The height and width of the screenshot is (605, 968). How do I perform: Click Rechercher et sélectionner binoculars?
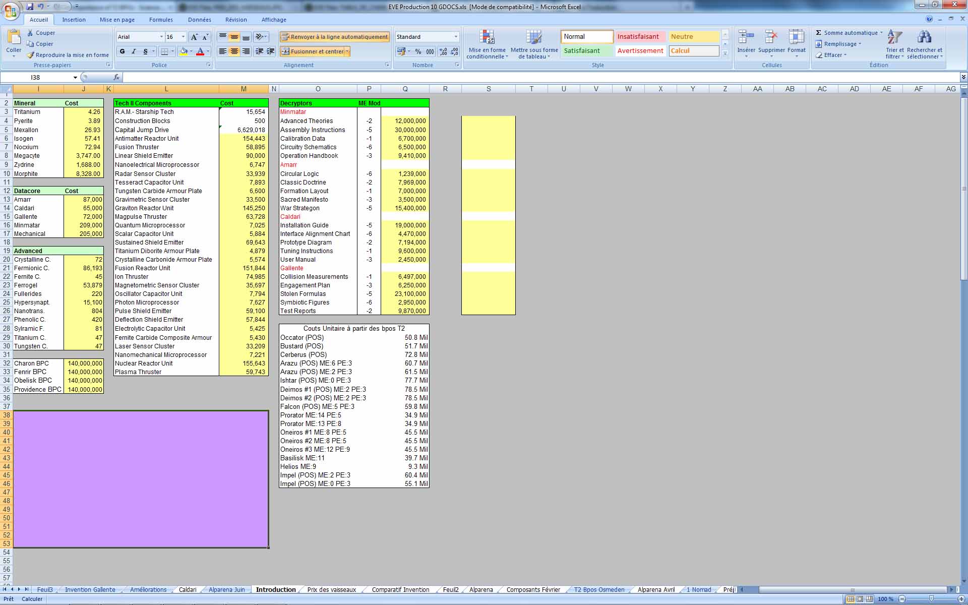pos(924,37)
